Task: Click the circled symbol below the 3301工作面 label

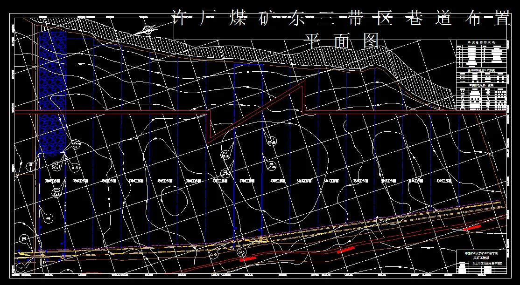Action: pyautogui.click(x=56, y=192)
